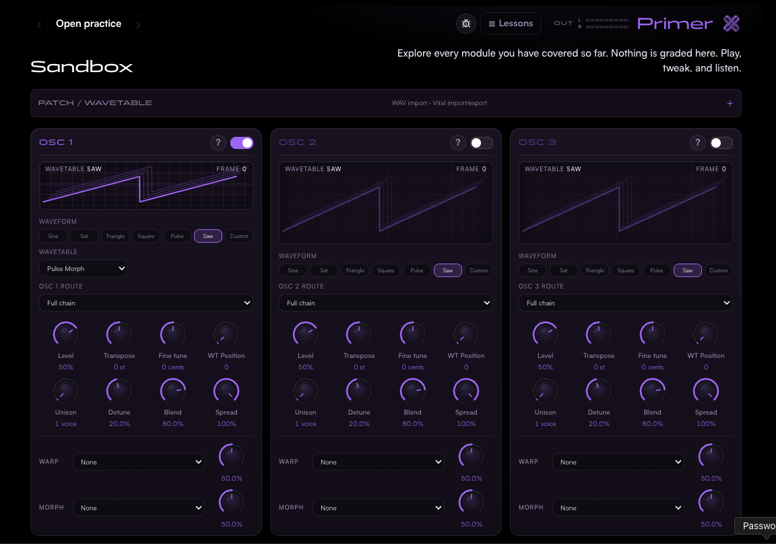Viewport: 776px width, 544px height.
Task: Click OSC 1 wavetable saw display
Action: (x=146, y=185)
